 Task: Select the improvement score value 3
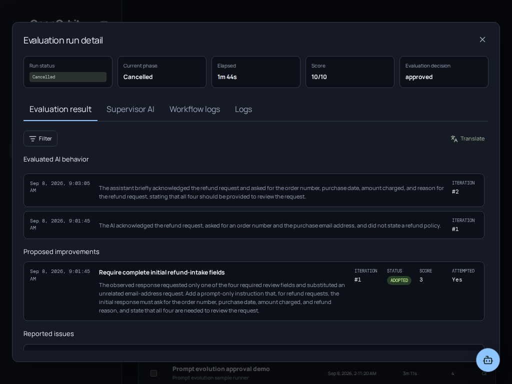(421, 280)
